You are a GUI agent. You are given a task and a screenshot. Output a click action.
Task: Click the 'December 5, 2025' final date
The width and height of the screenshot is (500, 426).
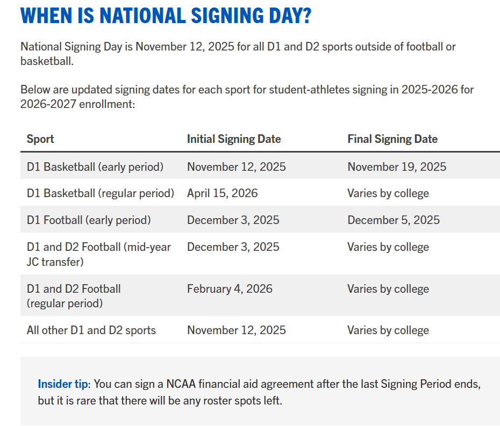pos(394,220)
